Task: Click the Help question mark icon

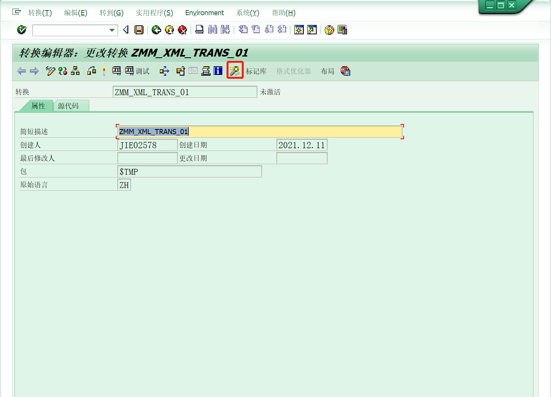Action: [329, 30]
